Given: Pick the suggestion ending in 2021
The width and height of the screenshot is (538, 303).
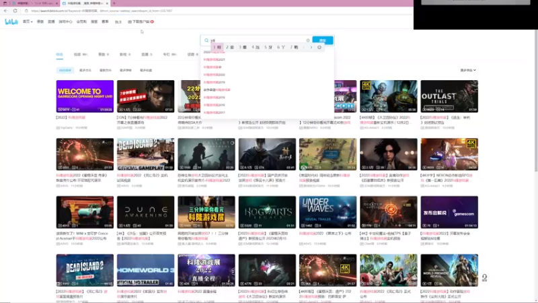Looking at the screenshot, I should point(215,59).
